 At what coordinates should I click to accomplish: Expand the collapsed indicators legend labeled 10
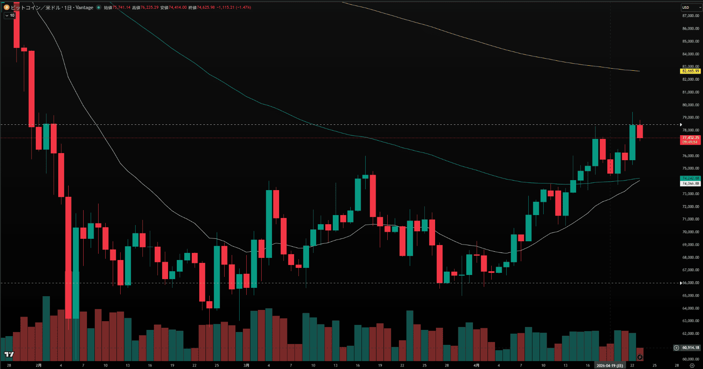click(10, 15)
